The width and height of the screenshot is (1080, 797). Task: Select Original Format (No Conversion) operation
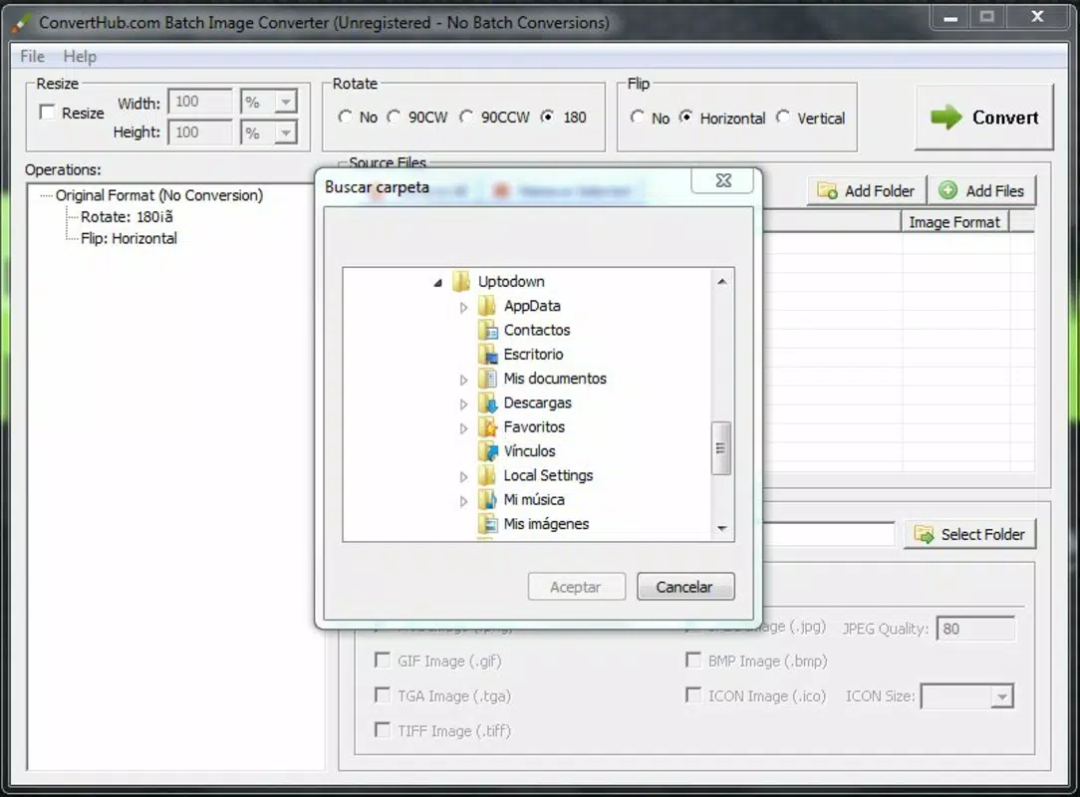pos(159,195)
